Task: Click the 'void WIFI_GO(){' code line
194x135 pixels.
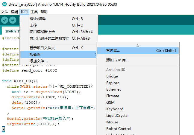Action: [x=20, y=81]
